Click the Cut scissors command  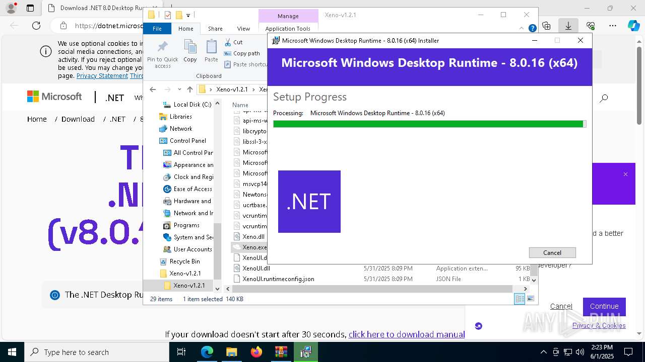click(233, 42)
